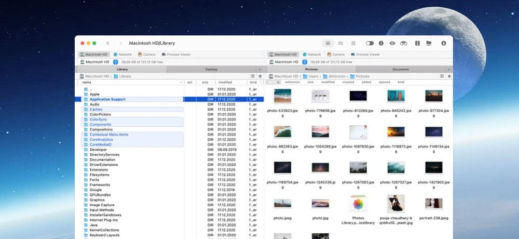This screenshot has width=519, height=239.
Task: Toggle the hidden files switch
Action: point(370,43)
